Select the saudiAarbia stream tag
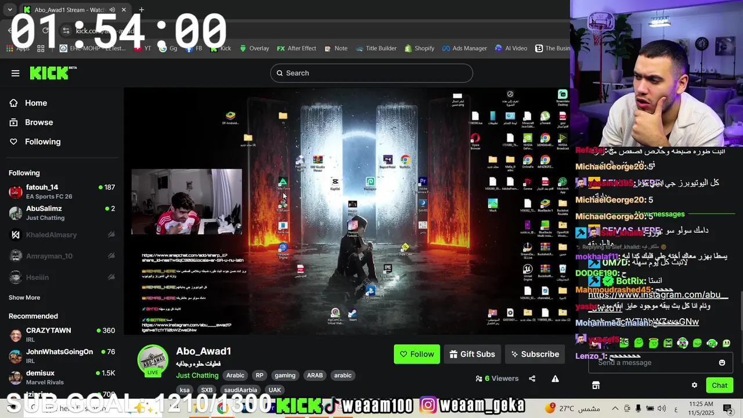 pyautogui.click(x=240, y=390)
